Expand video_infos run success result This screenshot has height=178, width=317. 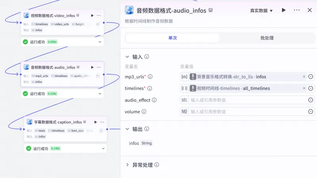click(x=100, y=42)
